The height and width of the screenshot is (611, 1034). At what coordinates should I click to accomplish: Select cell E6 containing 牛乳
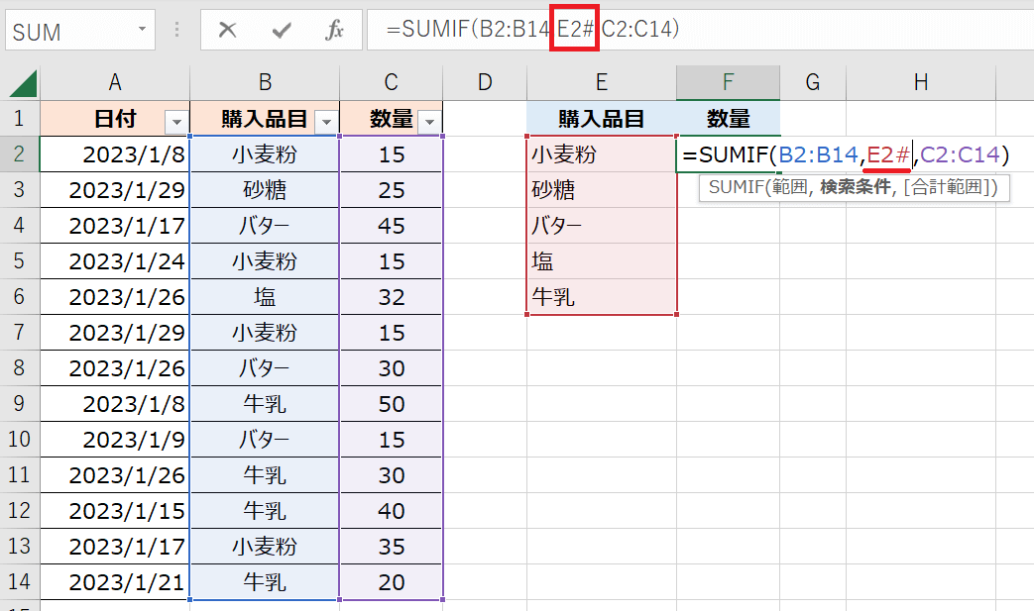[x=601, y=297]
